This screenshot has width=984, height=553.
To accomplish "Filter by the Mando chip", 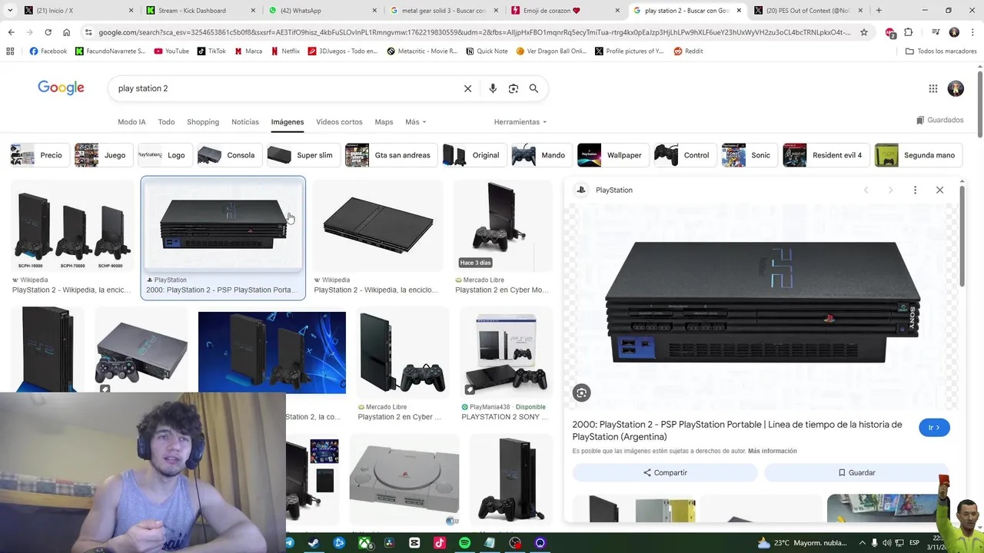I will (x=542, y=155).
